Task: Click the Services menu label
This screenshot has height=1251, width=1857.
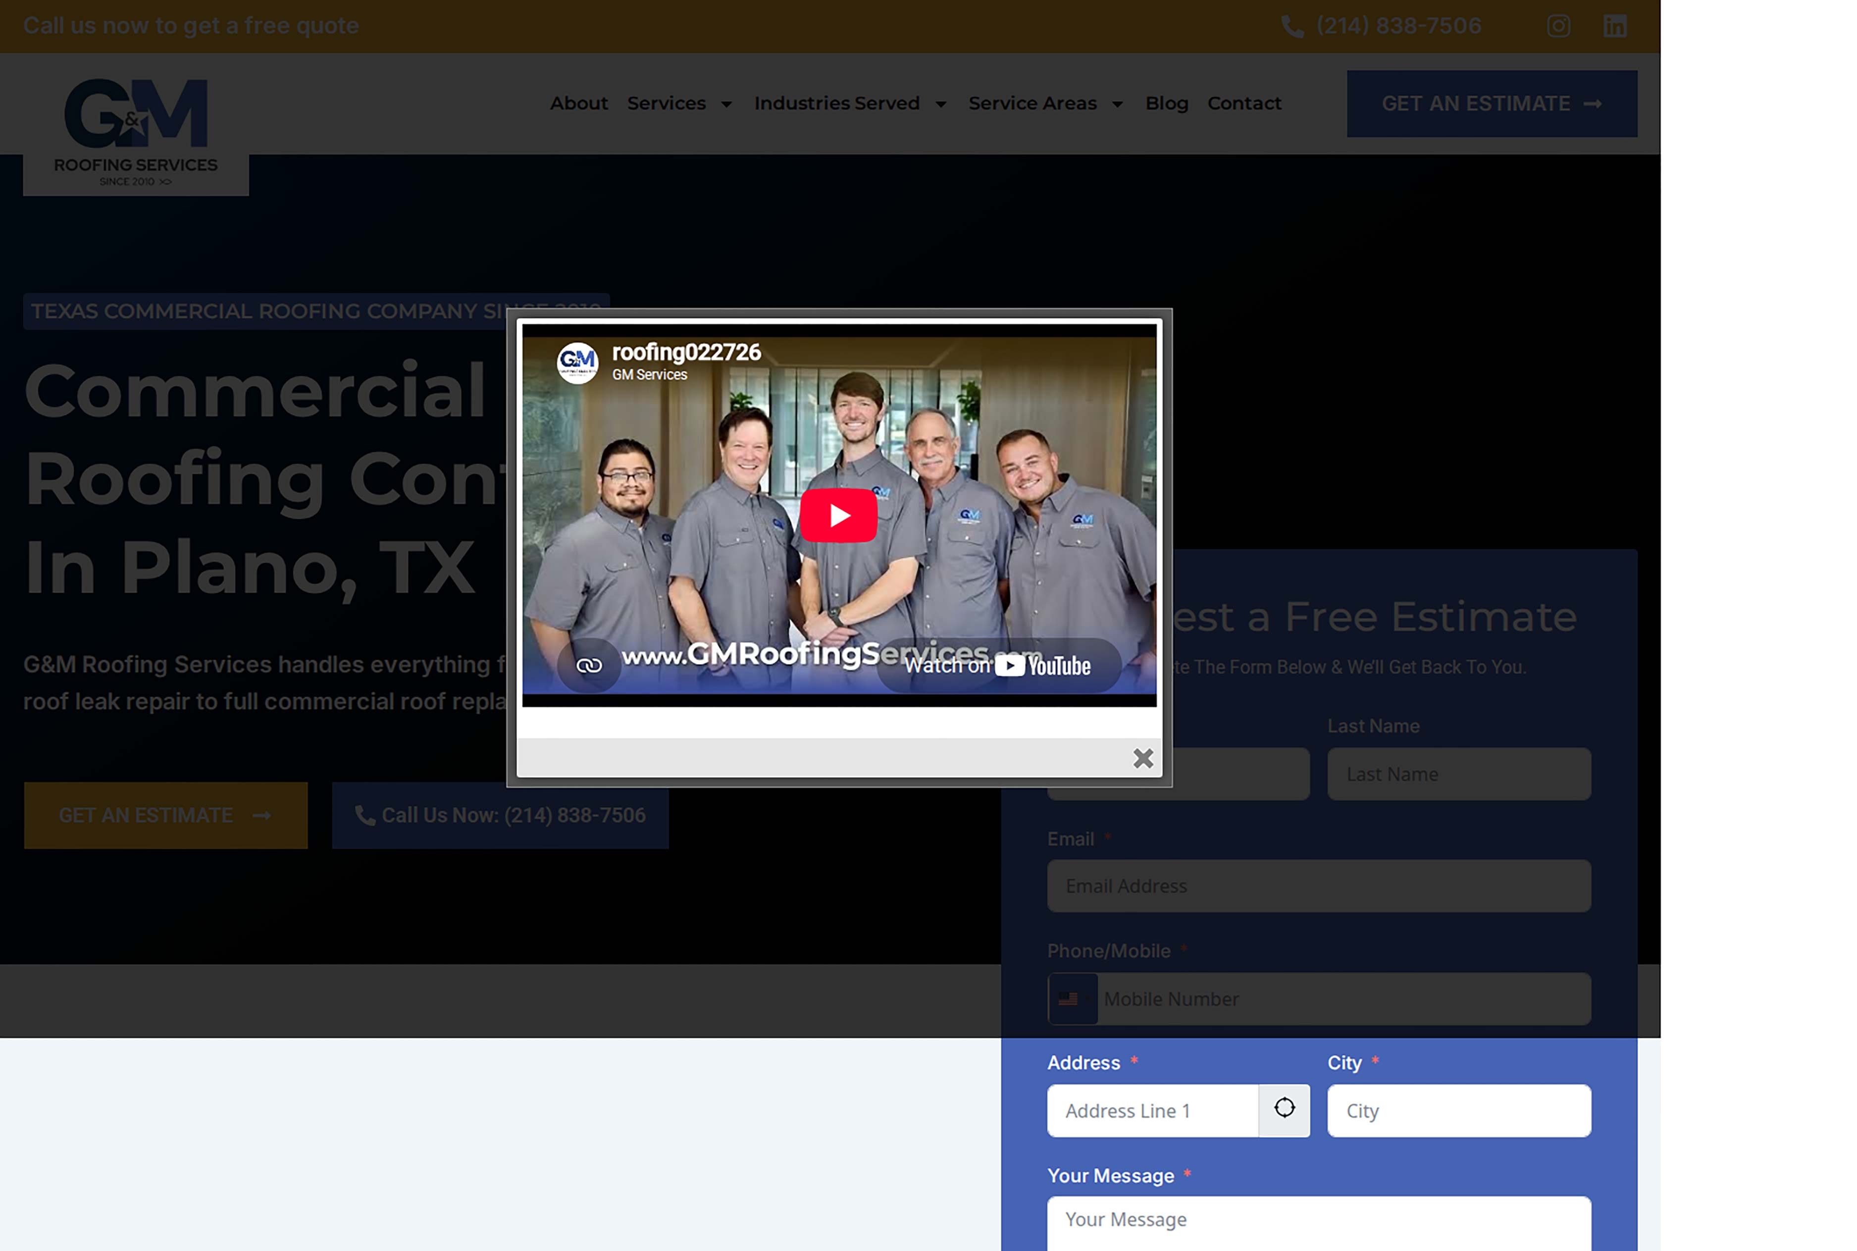Action: (x=666, y=104)
